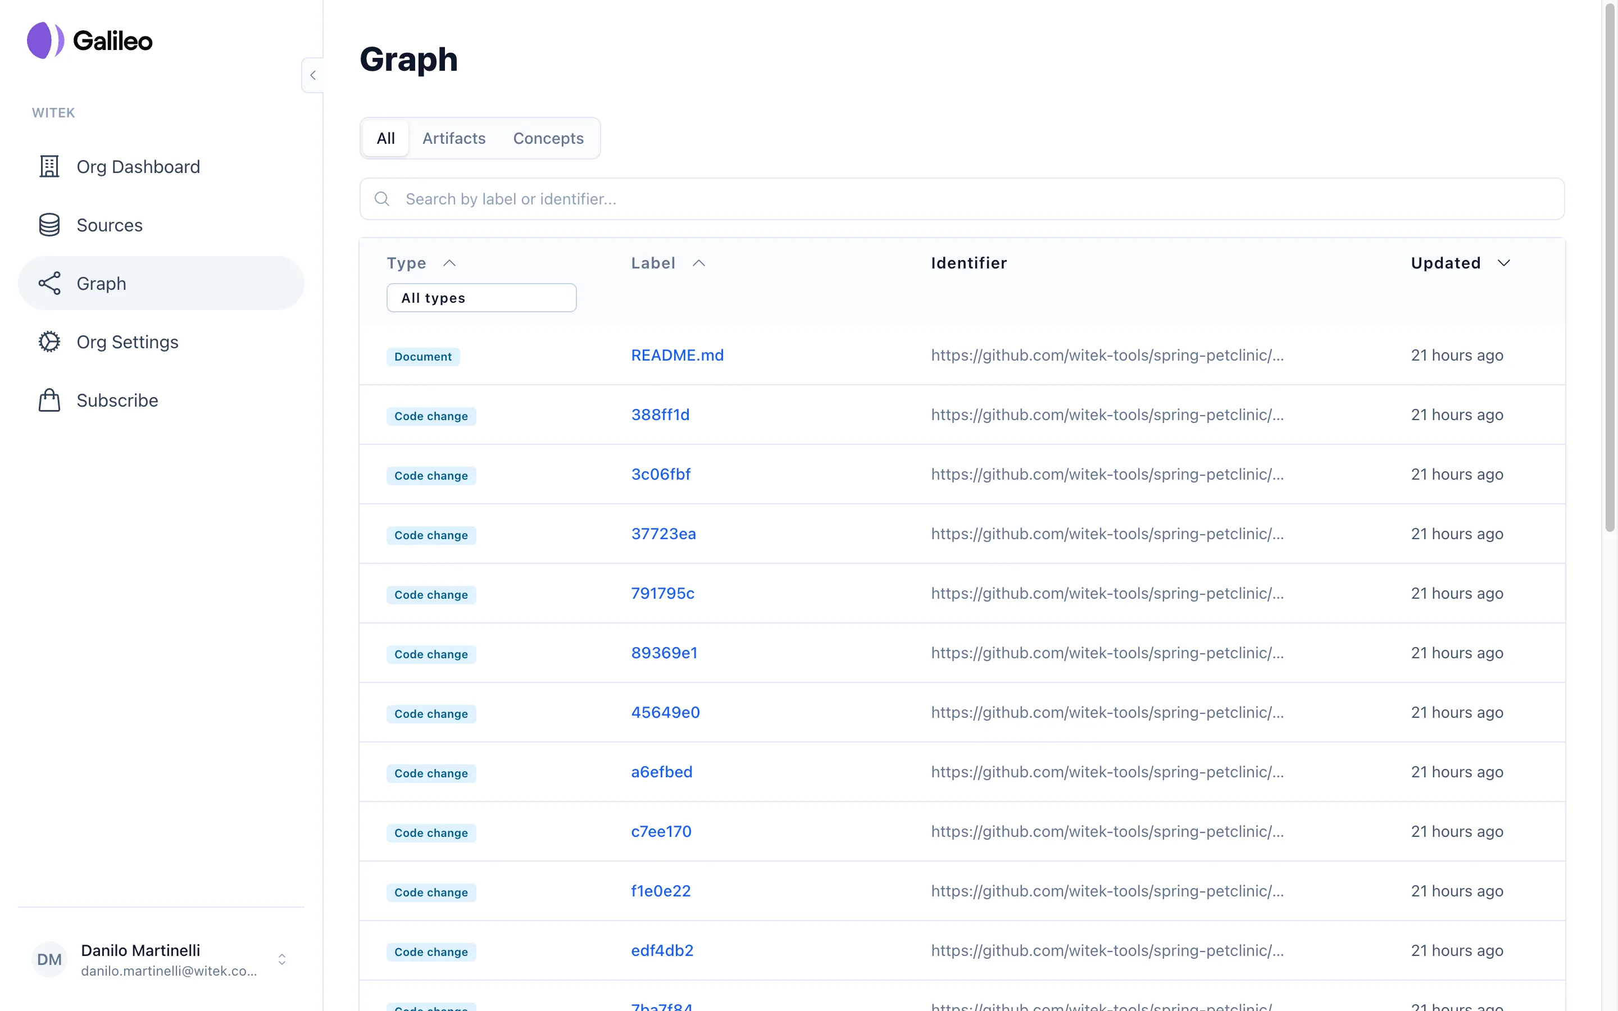Switch to the Concepts tab
This screenshot has height=1011, width=1618.
[548, 138]
